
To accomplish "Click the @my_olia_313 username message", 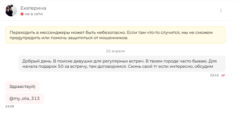I will coord(25,98).
